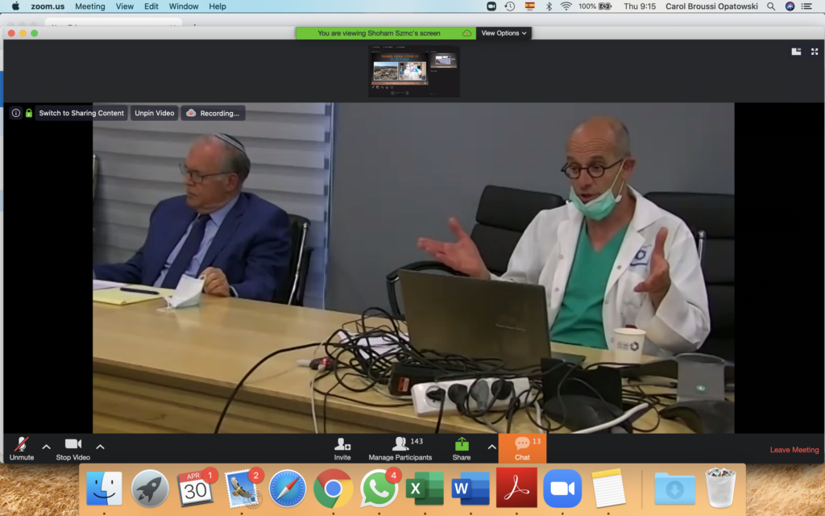
Task: Expand share options arrow beside Share
Action: [491, 447]
